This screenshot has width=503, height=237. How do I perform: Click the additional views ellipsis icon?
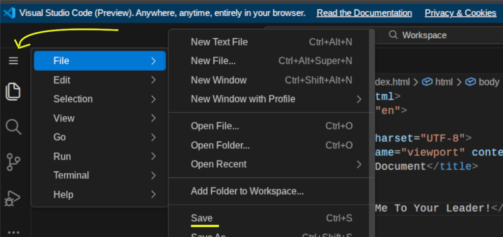pos(13,232)
